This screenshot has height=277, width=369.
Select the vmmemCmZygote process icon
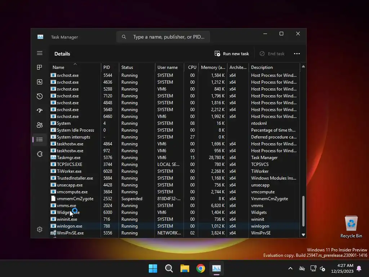[x=53, y=199]
